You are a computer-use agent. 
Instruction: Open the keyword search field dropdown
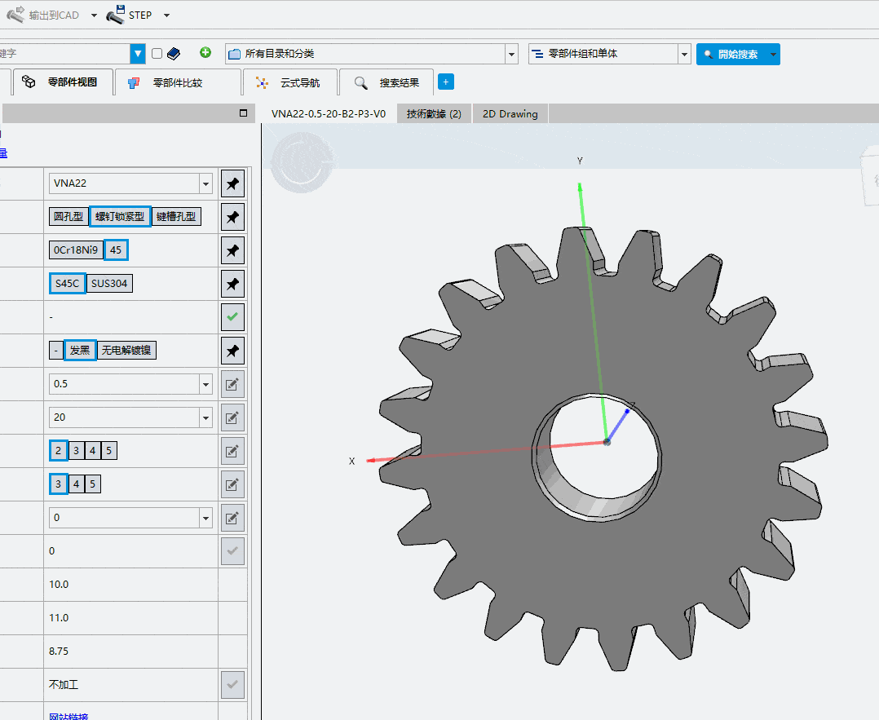137,54
